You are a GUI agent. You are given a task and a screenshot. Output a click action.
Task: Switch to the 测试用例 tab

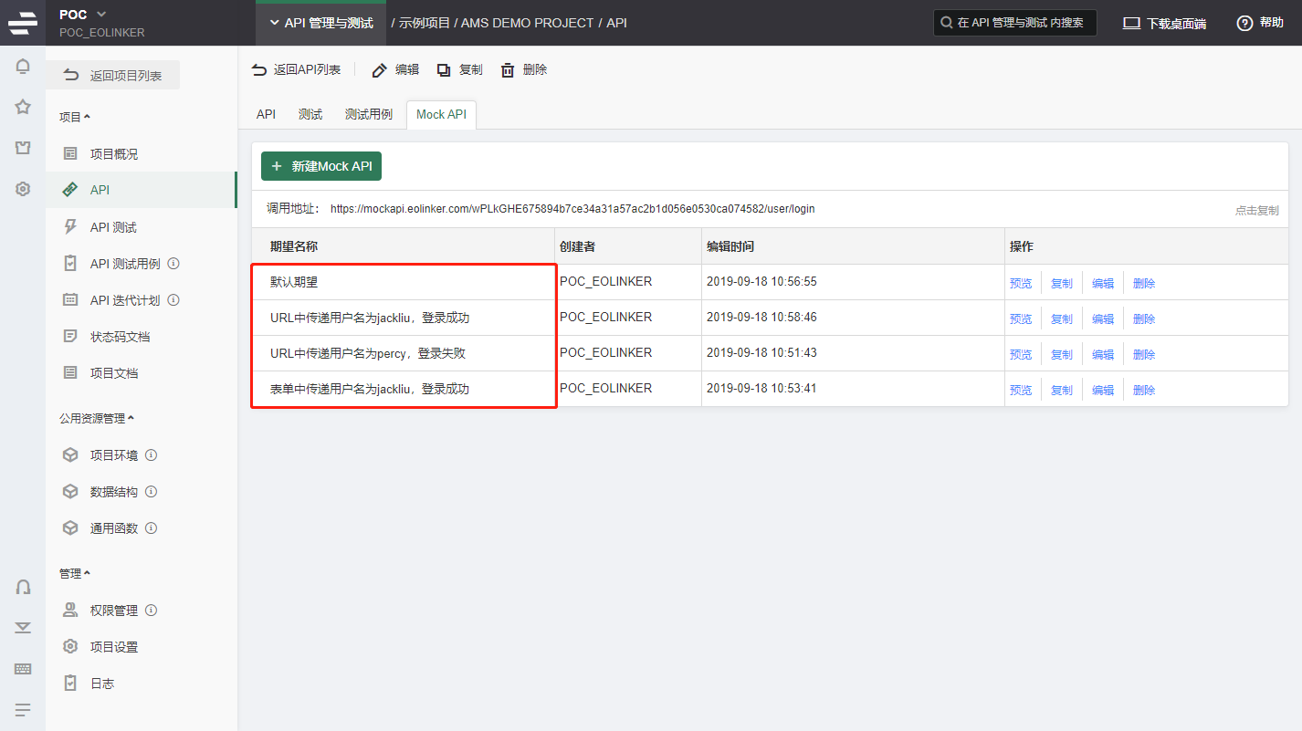[368, 114]
